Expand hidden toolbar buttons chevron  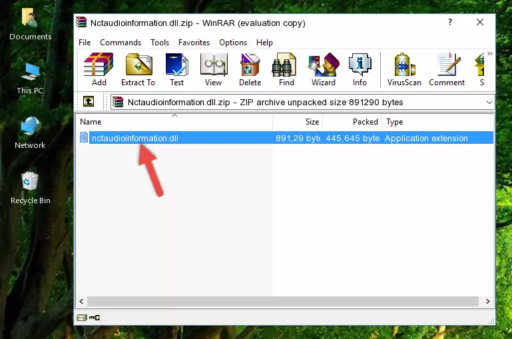[489, 53]
